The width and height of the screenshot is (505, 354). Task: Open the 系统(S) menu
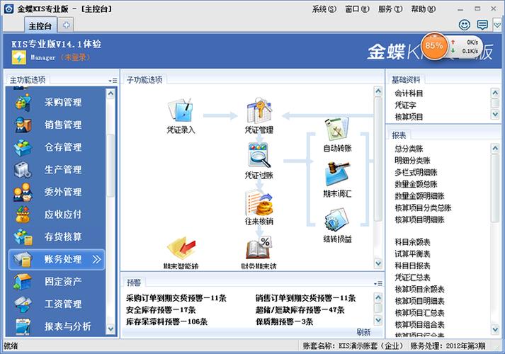324,9
